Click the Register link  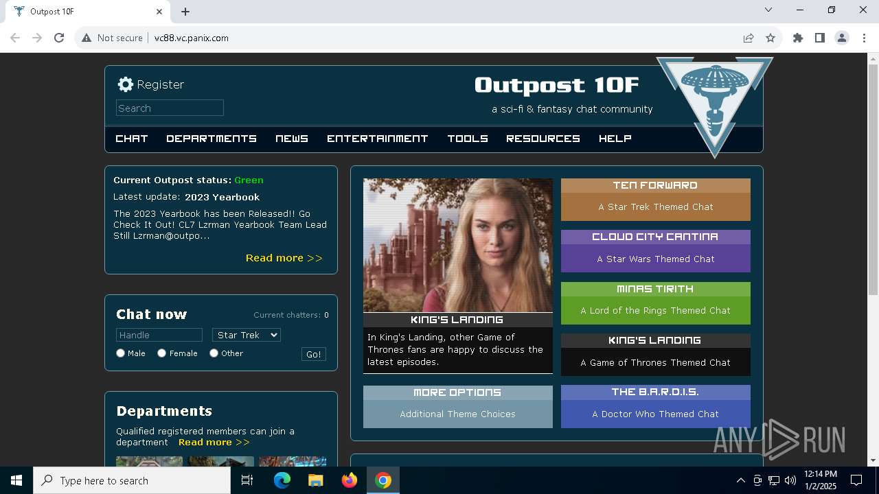[161, 84]
